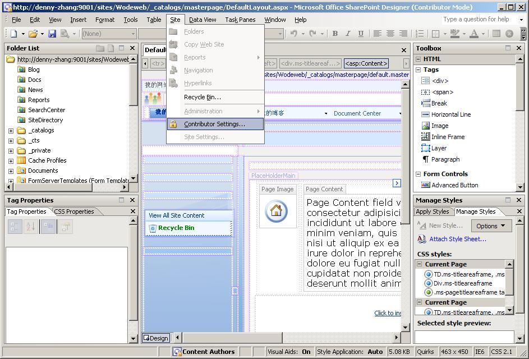Viewport: 529px width, 359px height.
Task: Click the Highlight color icon
Action: pos(454,34)
